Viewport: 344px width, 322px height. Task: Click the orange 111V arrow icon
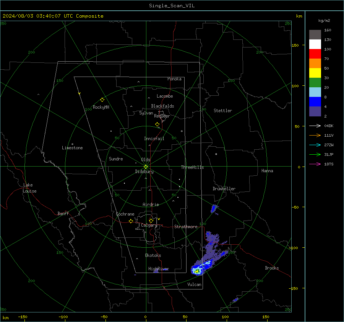pyautogui.click(x=315, y=136)
